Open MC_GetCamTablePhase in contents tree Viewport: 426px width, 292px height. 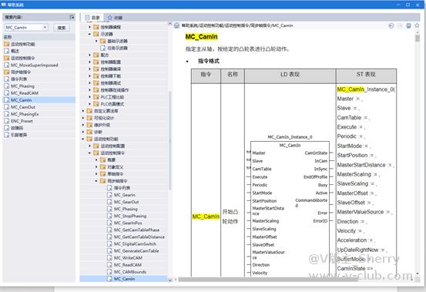pos(136,230)
